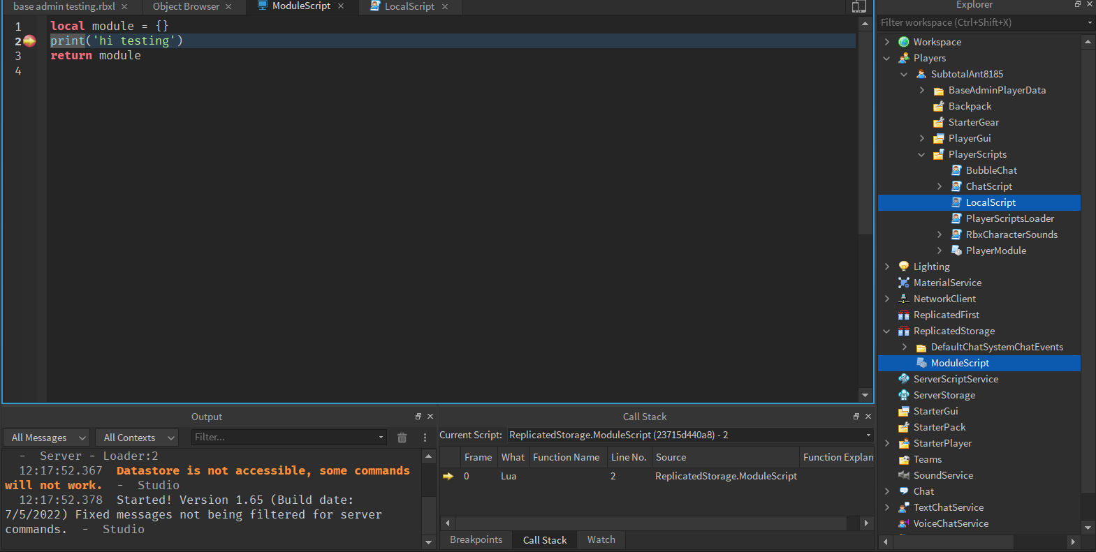Clear output with the trash icon
Screen dimensions: 1096x552
pyautogui.click(x=402, y=438)
